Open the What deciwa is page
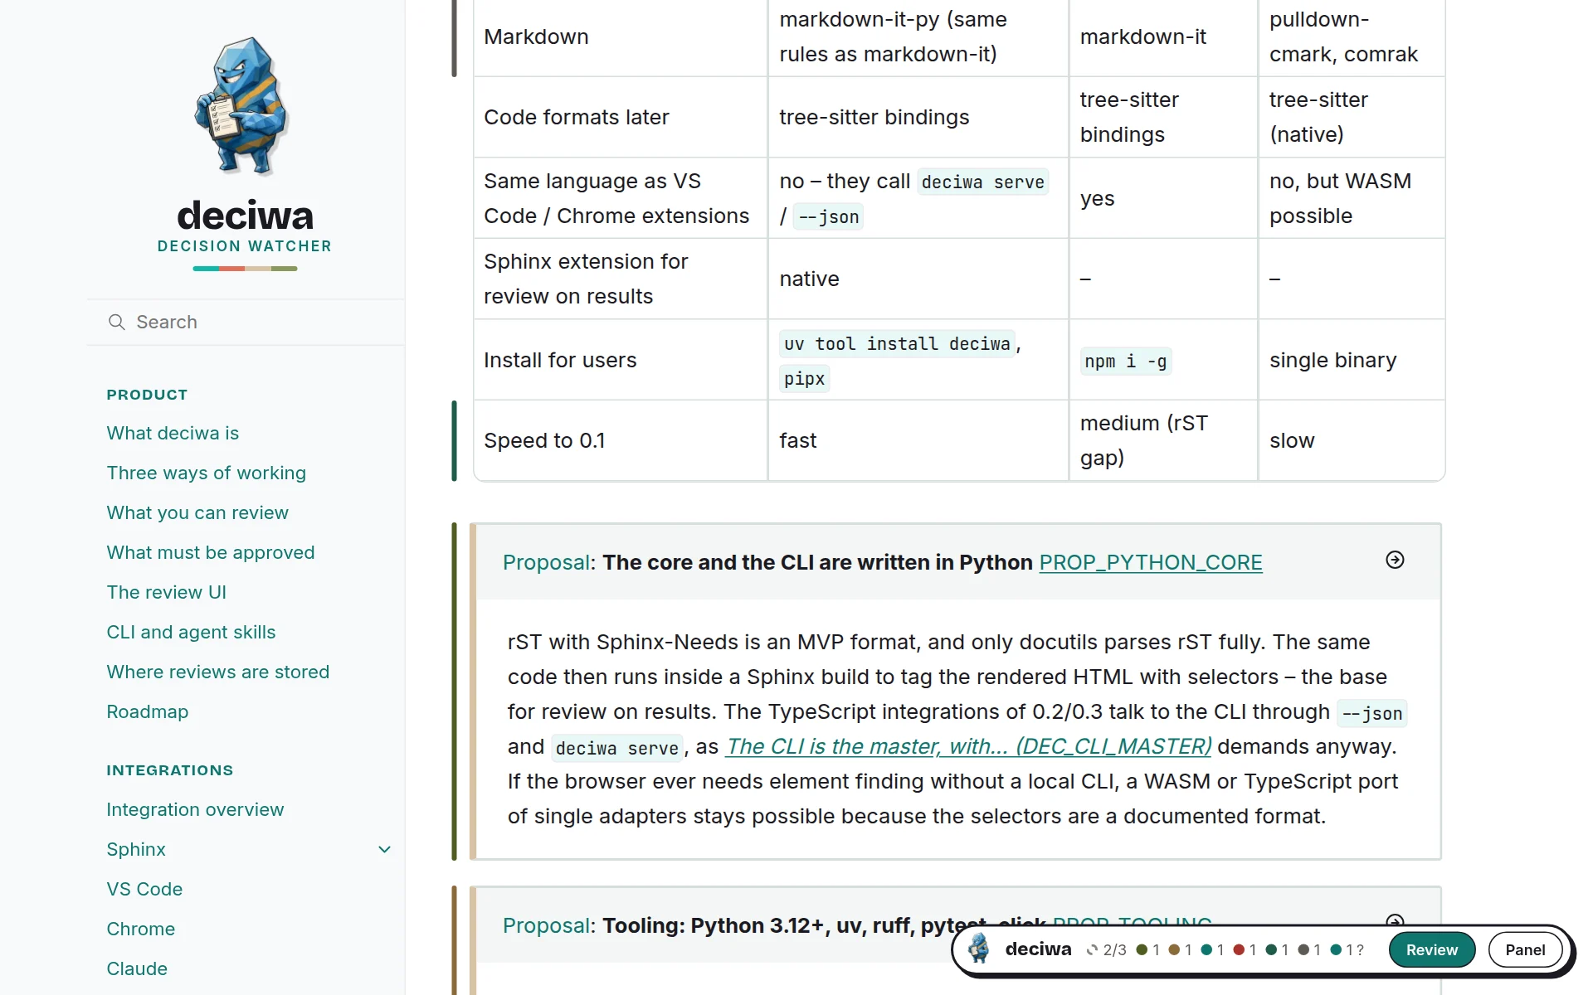 coord(173,433)
